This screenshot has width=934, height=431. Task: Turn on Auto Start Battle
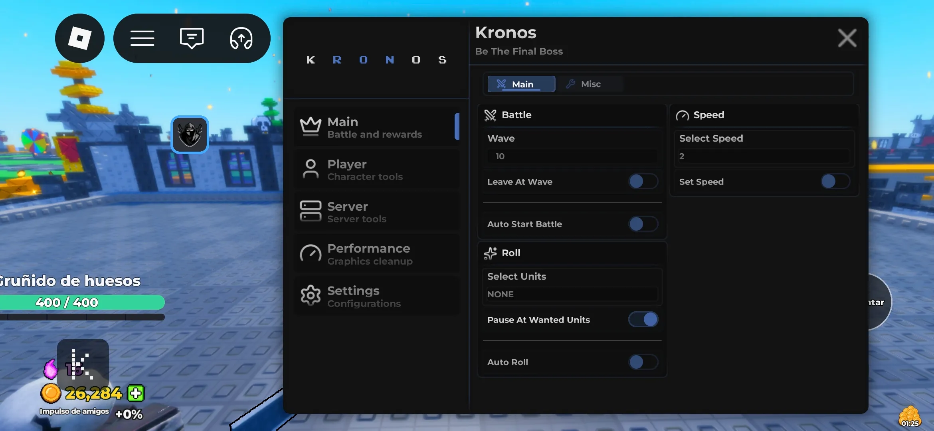tap(643, 224)
